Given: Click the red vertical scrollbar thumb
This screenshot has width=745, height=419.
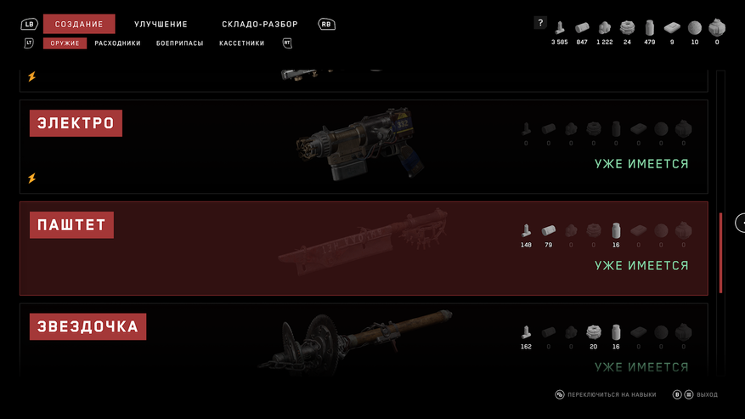Looking at the screenshot, I should pyautogui.click(x=720, y=252).
